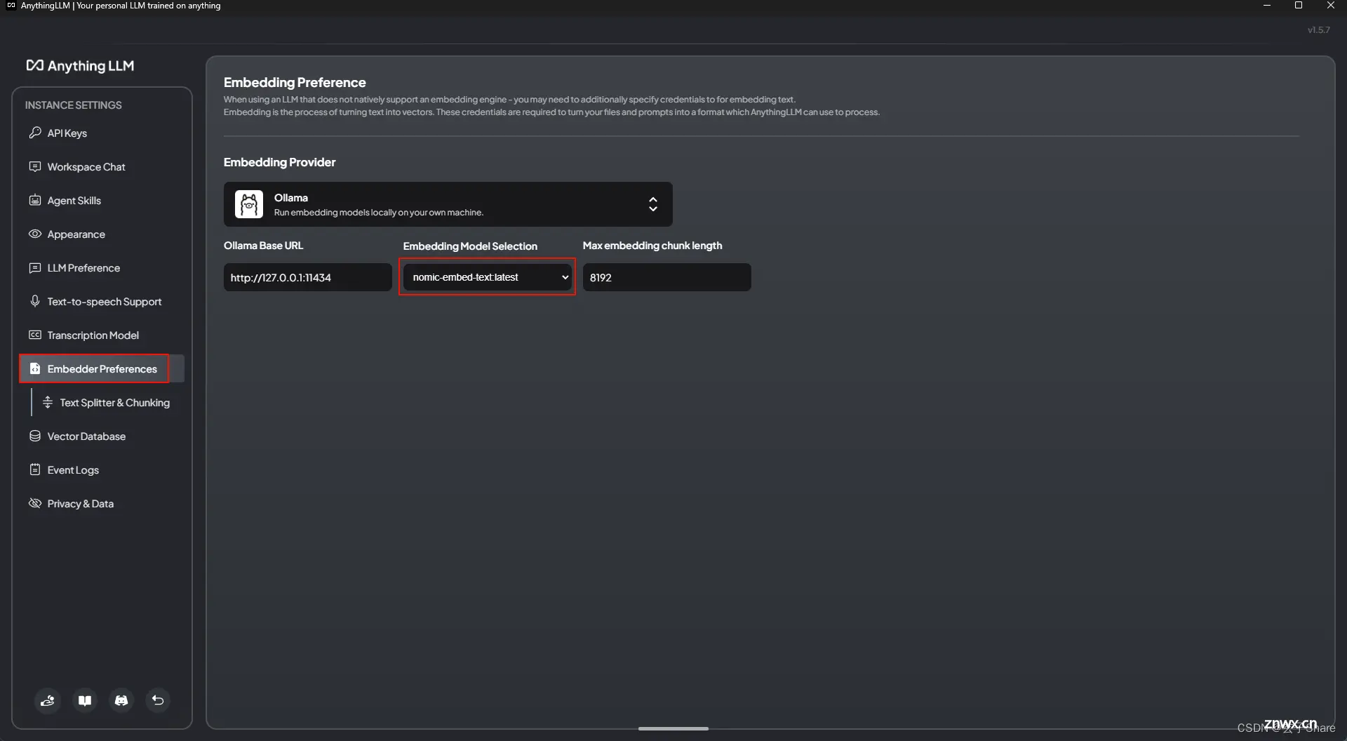Click the Max embedding chunk length label

pyautogui.click(x=652, y=246)
